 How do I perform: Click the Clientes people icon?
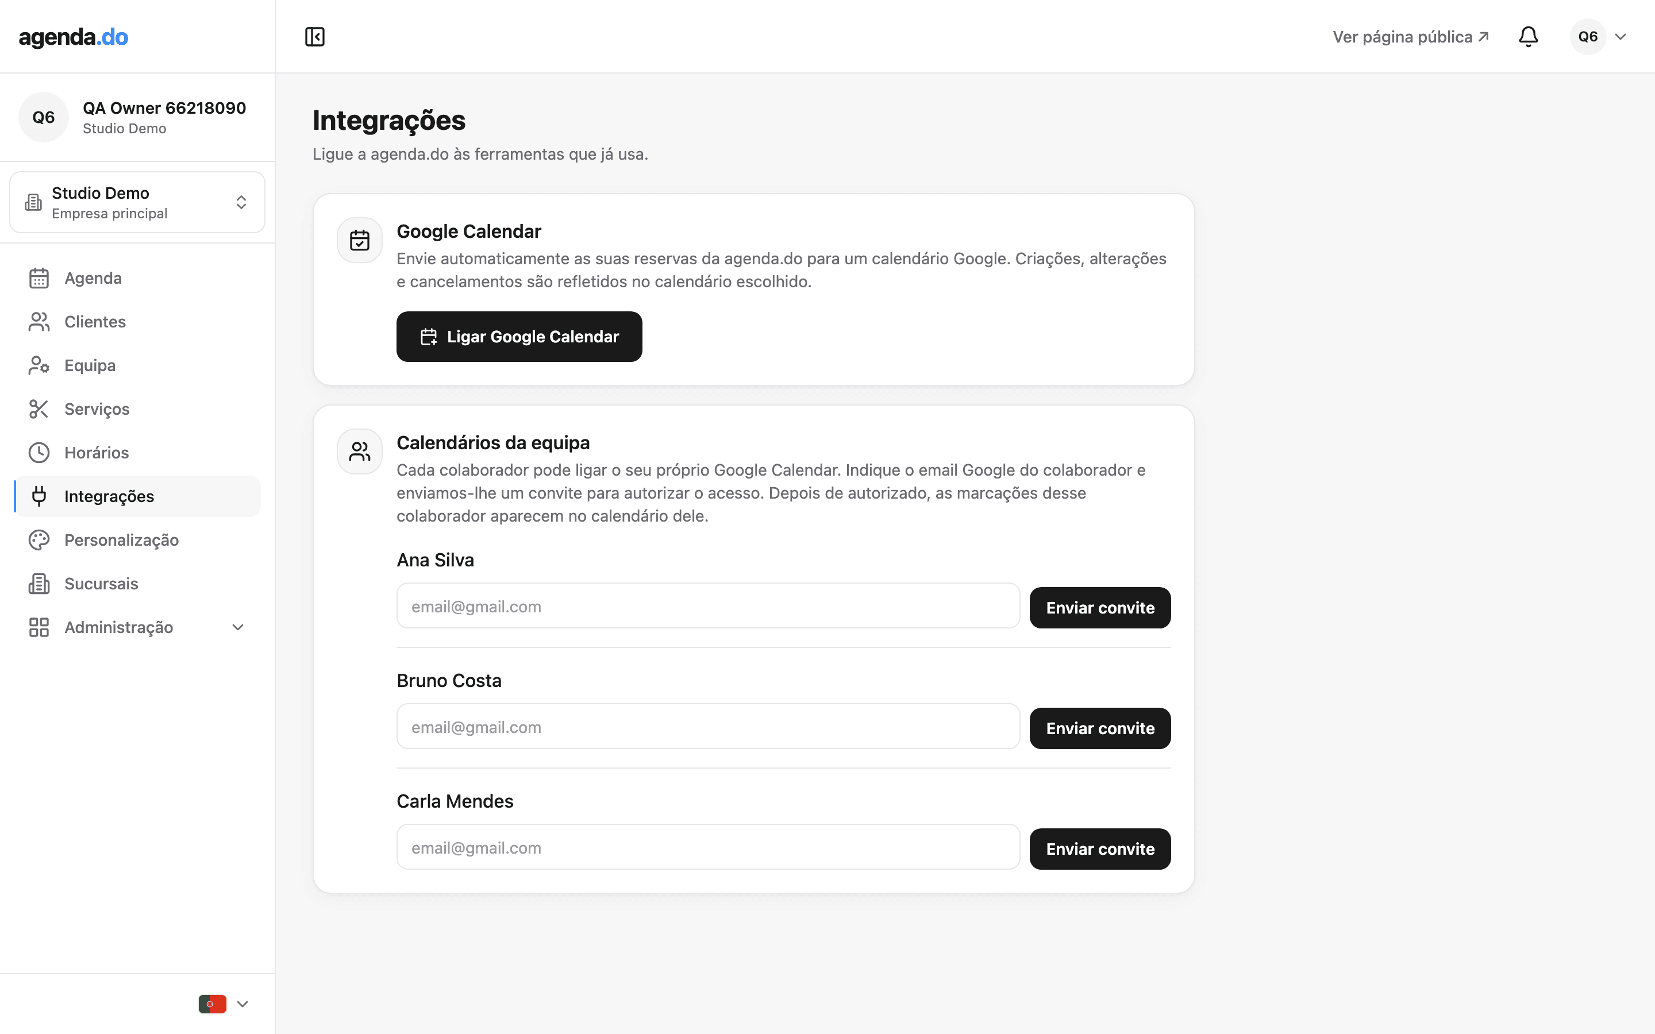[x=39, y=322]
